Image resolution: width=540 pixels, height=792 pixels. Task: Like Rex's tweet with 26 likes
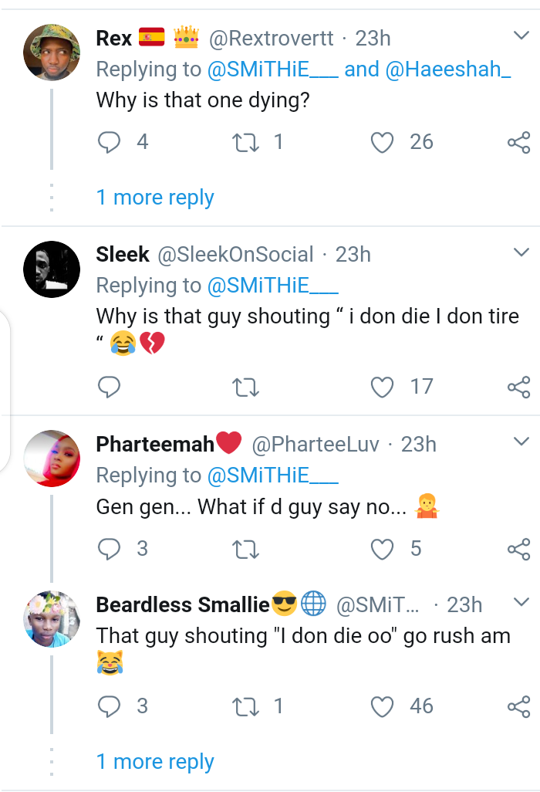click(383, 142)
